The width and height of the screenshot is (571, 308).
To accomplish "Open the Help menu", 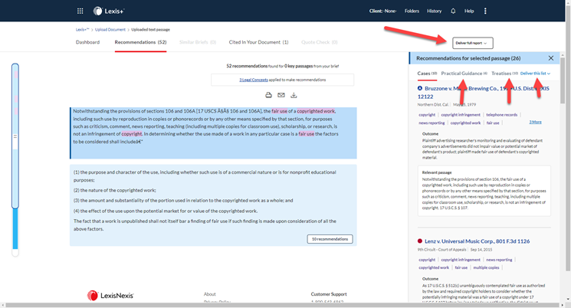I will coord(469,11).
